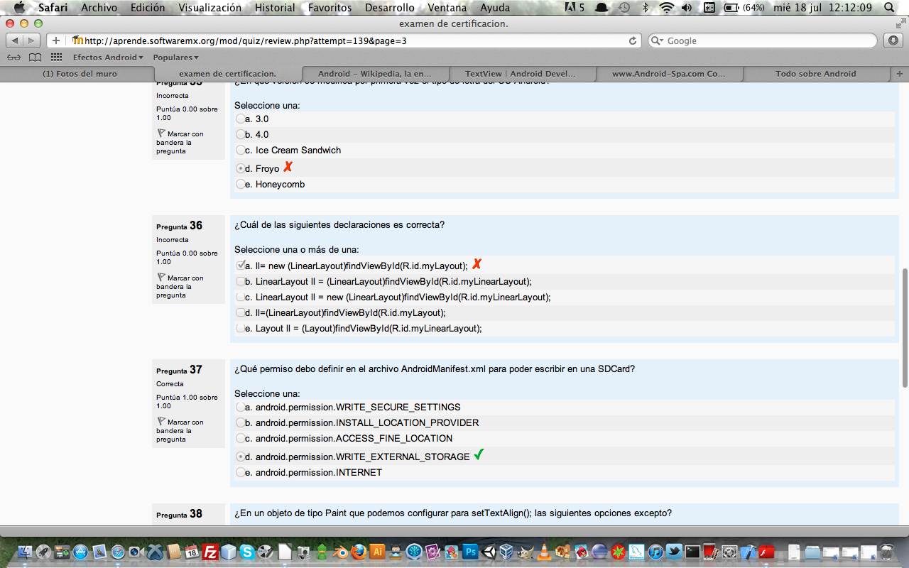The width and height of the screenshot is (909, 568).
Task: Select radio android.permission.INTERNET
Action: tap(241, 473)
